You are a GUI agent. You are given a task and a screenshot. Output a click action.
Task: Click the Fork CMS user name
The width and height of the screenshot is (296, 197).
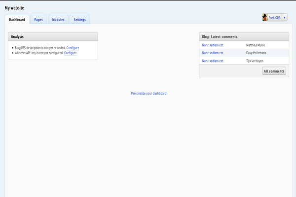[275, 17]
